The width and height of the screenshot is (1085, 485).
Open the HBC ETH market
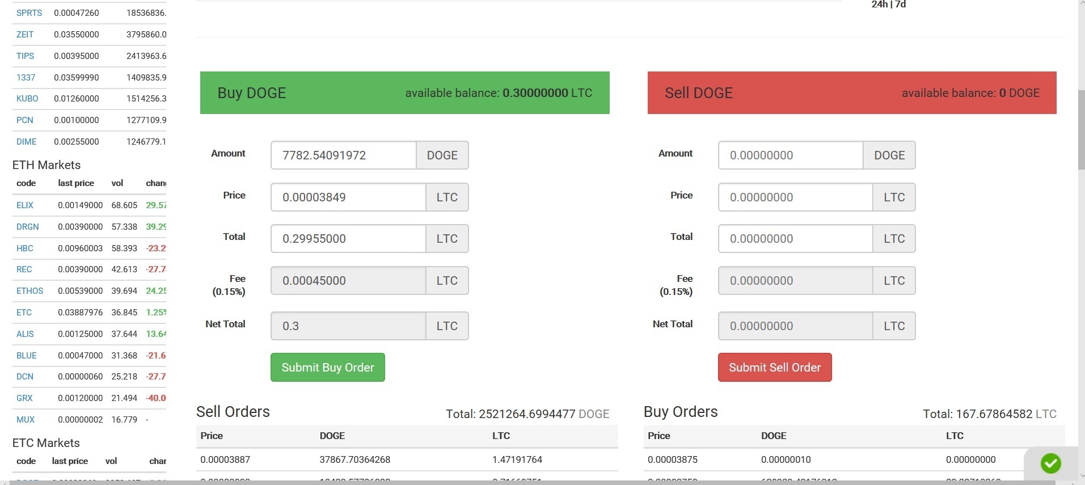click(24, 248)
